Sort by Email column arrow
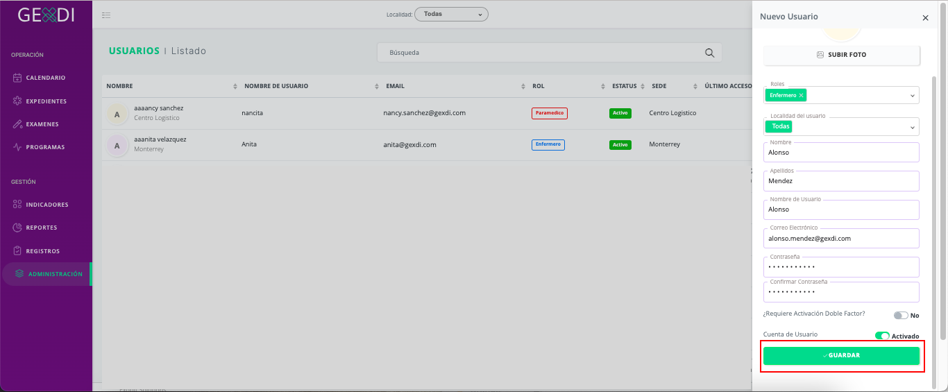The height and width of the screenshot is (392, 948). 523,86
